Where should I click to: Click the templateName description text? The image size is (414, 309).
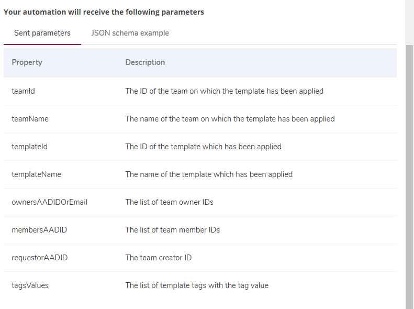point(209,174)
